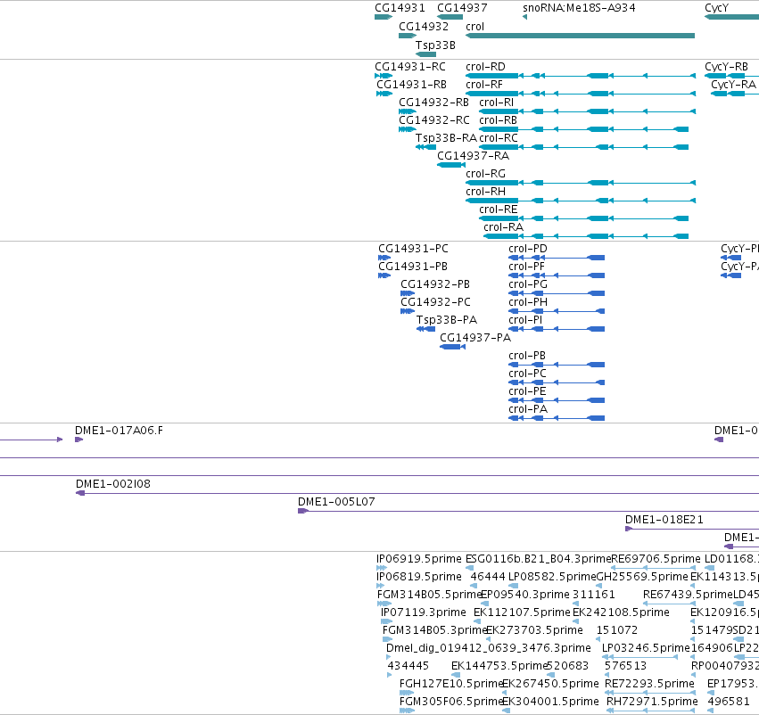Select the crol-PA protein label
This screenshot has width=759, height=715.
[528, 409]
